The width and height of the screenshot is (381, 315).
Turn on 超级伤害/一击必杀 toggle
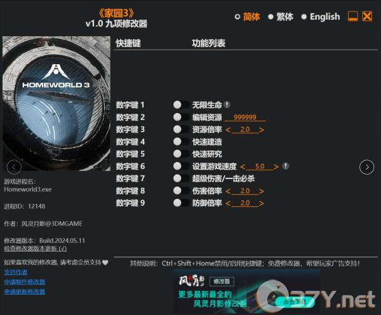[181, 178]
